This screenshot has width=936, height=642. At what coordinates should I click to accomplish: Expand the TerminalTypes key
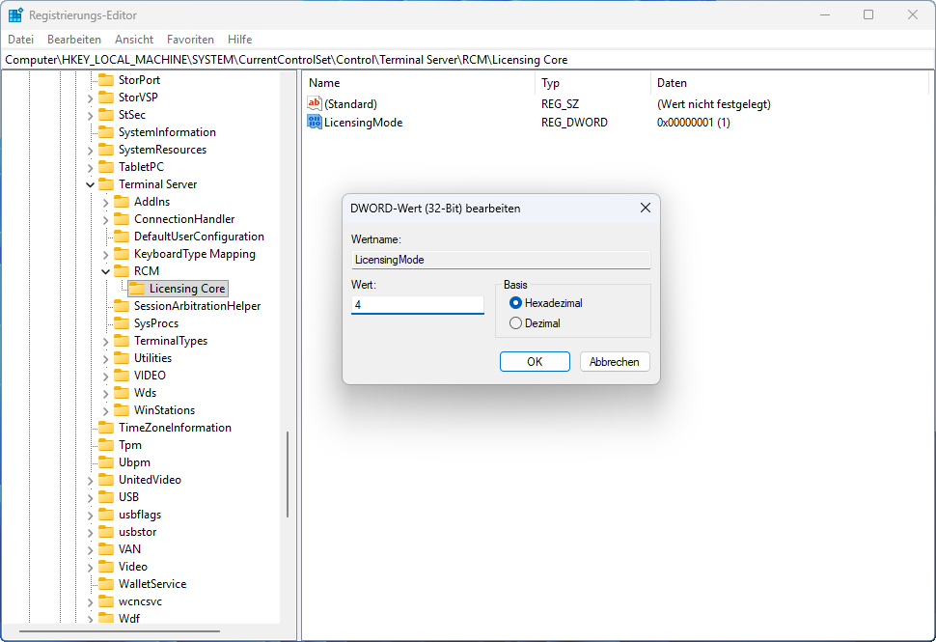point(105,342)
